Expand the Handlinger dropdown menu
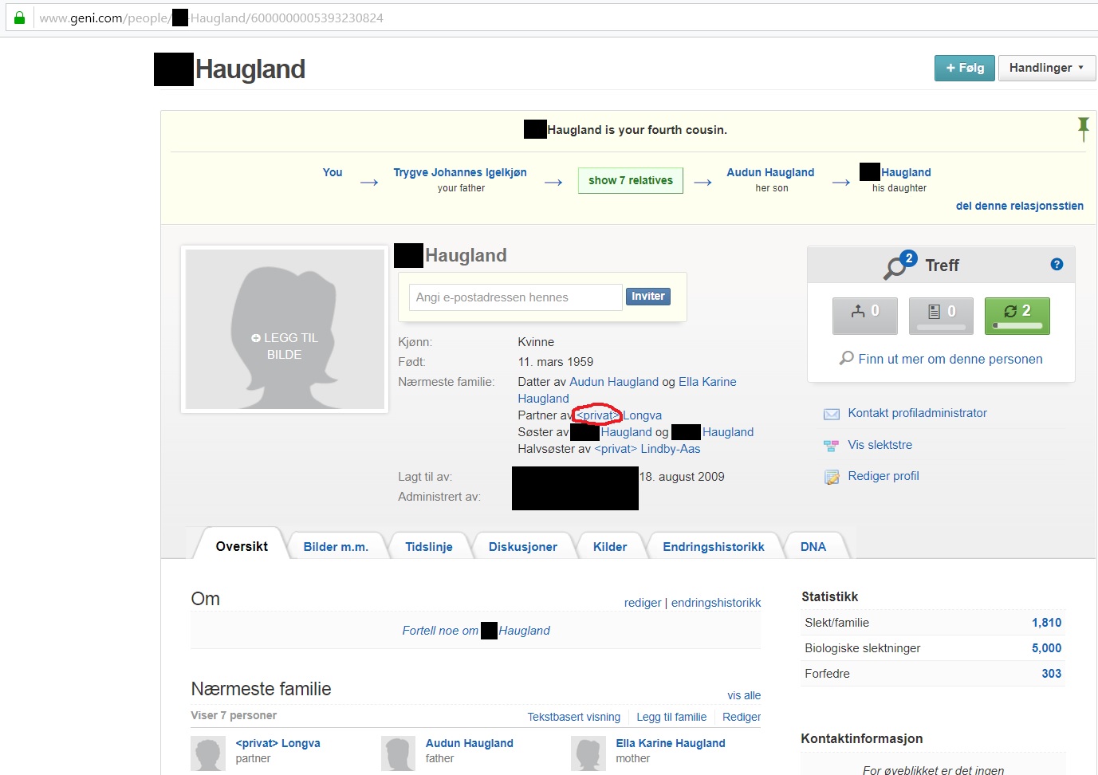The image size is (1098, 775). coord(1046,68)
